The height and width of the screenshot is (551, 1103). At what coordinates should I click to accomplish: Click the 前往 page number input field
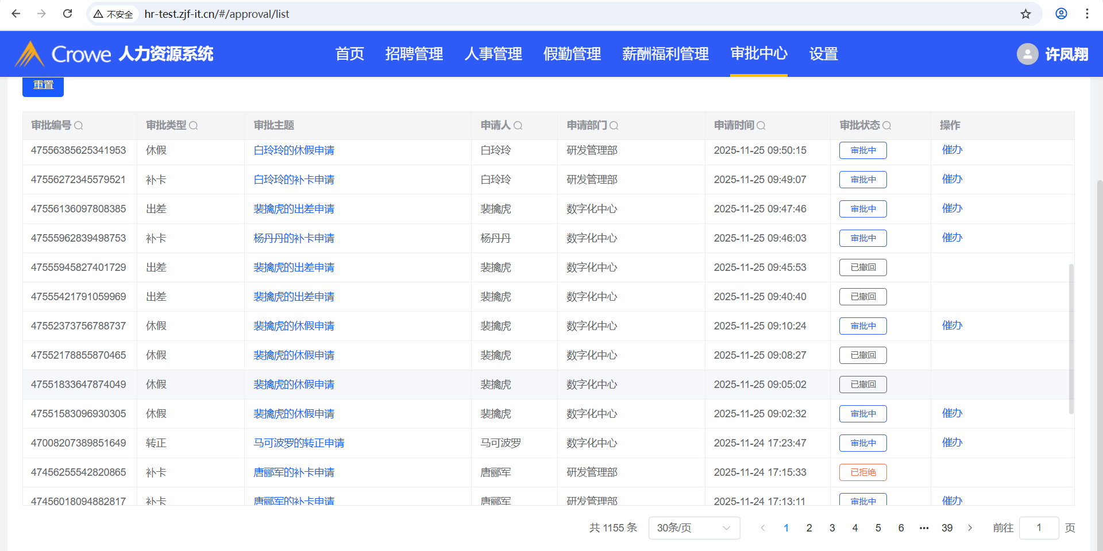point(1039,528)
